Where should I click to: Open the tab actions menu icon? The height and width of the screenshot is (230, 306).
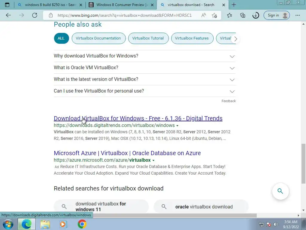[7, 5]
